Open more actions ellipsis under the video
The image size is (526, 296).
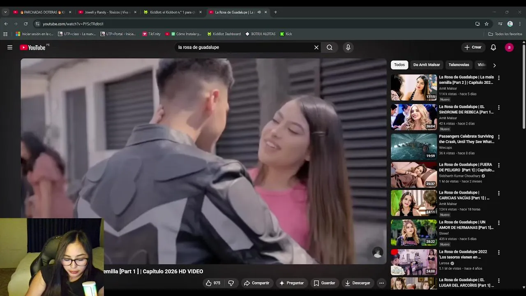[x=381, y=283]
